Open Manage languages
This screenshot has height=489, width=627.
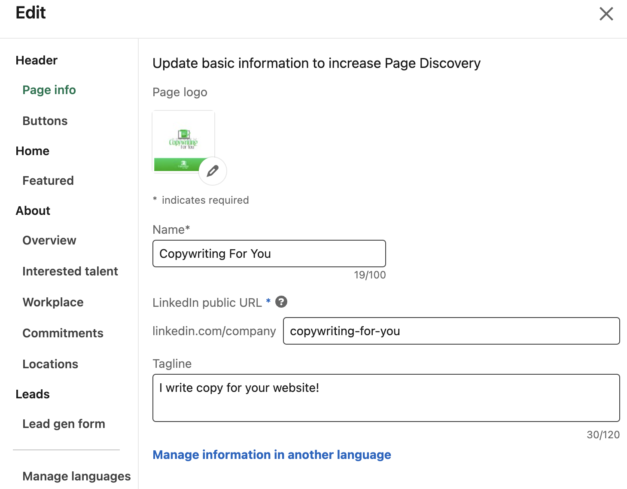[x=77, y=476]
